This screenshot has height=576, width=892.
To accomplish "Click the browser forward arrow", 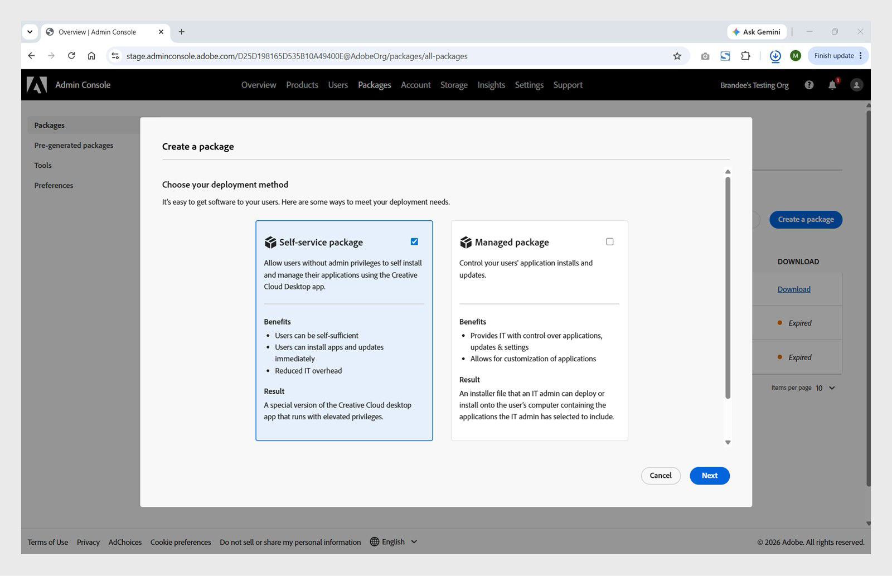I will pos(51,56).
